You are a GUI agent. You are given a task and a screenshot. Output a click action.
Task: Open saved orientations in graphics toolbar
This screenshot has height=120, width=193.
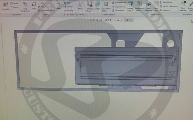coord(114,20)
